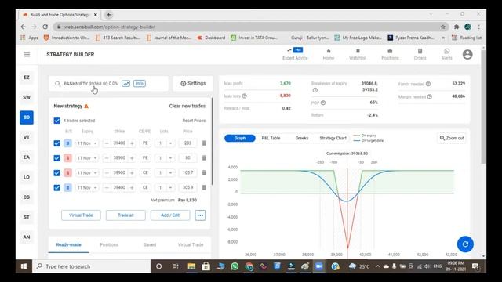Image resolution: width=502 pixels, height=282 pixels.
Task: Uncheck the 39400 PE trade checkbox
Action: 56,143
